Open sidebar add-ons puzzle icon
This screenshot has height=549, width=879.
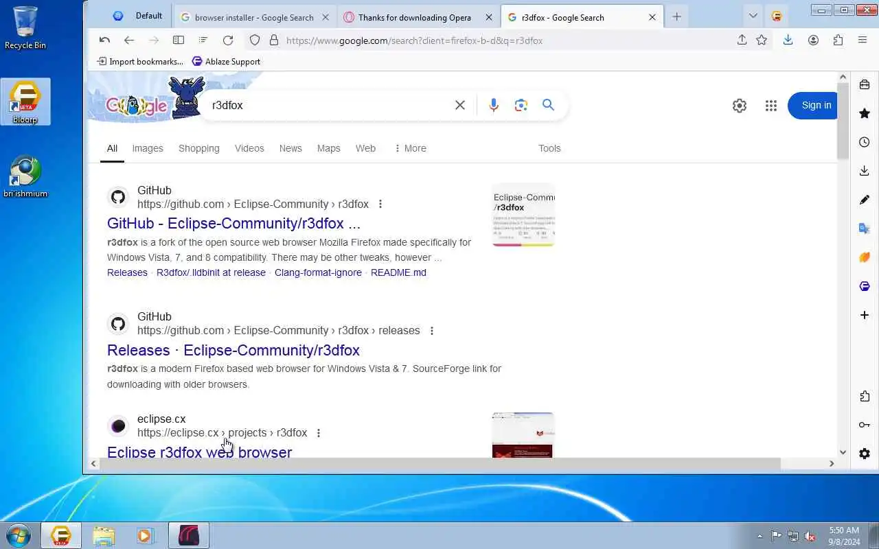click(865, 396)
